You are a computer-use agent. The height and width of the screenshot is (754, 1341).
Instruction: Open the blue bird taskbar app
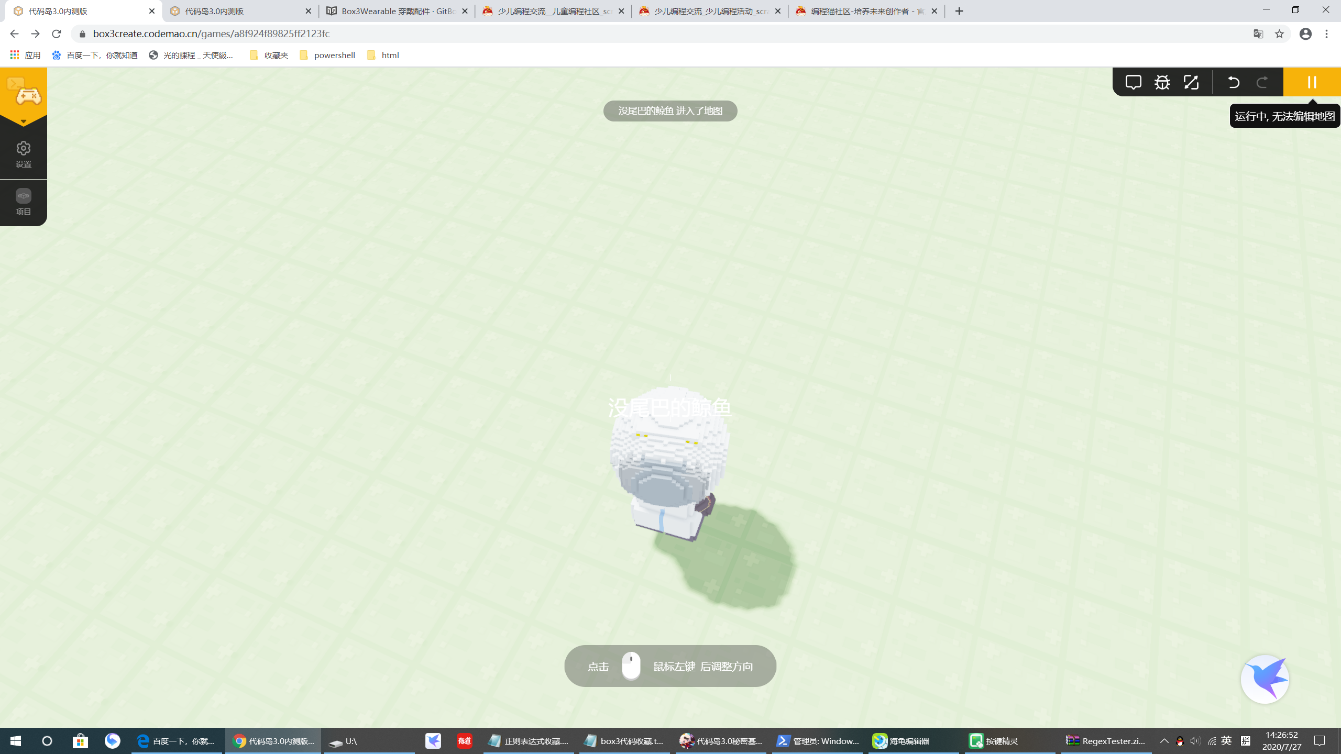coord(433,741)
